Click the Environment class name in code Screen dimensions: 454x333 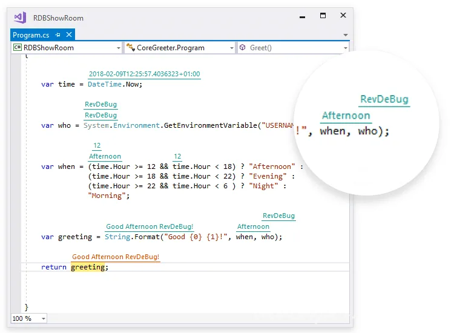point(136,125)
